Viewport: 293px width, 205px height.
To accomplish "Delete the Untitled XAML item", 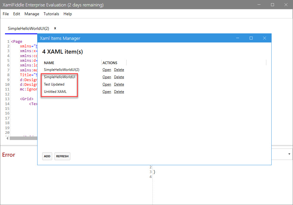I will tap(119, 92).
